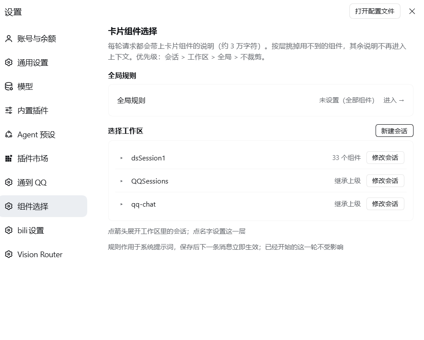Select the 组件选择 sidebar entry
This screenshot has width=424, height=340.
[43, 206]
